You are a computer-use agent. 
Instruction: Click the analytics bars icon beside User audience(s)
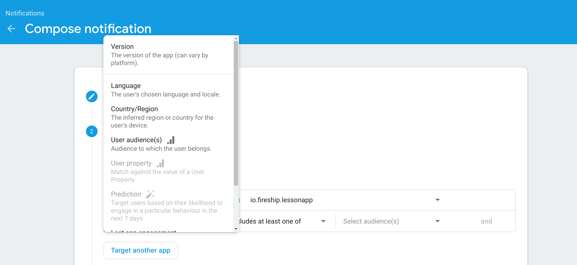170,139
